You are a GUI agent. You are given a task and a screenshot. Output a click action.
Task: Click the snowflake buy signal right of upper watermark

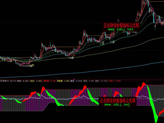[135, 32]
